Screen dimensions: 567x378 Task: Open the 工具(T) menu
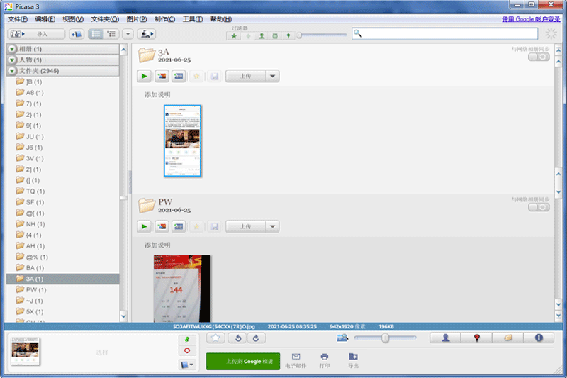193,19
